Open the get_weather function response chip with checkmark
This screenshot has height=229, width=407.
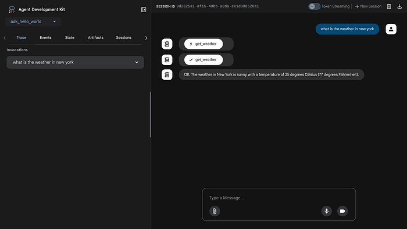(x=203, y=60)
